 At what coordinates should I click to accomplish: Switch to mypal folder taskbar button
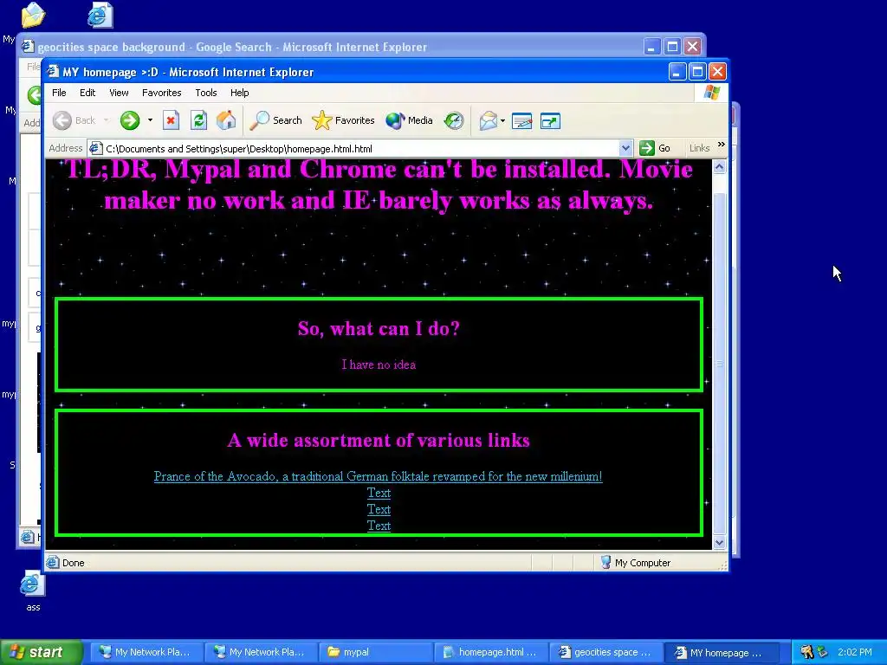[x=375, y=652]
